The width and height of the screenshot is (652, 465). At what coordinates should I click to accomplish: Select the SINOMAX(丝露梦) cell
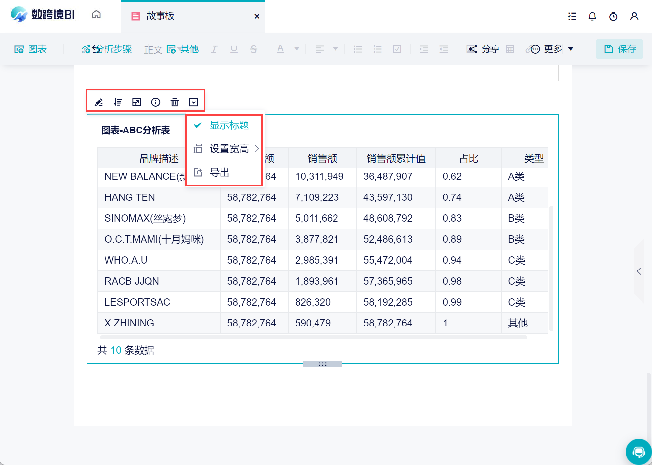[x=159, y=218]
